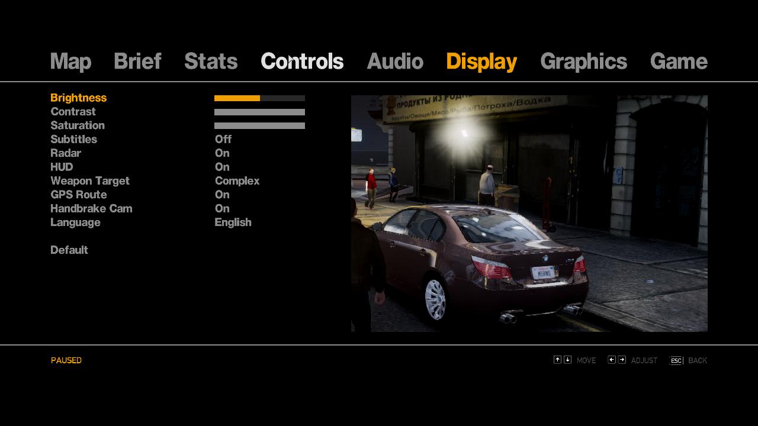Toggle the GPS Route On value
This screenshot has width=758, height=426.
coord(222,195)
